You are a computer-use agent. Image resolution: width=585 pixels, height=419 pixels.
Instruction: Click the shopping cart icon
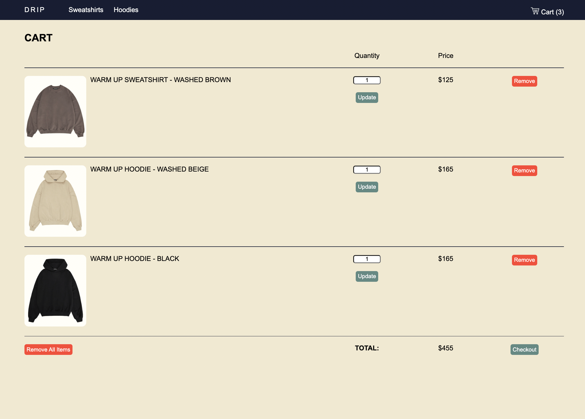click(535, 11)
